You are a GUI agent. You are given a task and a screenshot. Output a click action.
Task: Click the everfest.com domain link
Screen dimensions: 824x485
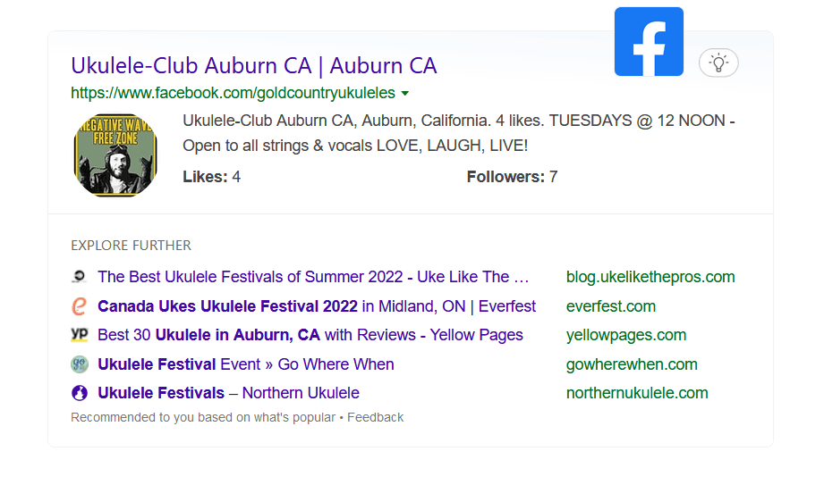click(x=611, y=306)
